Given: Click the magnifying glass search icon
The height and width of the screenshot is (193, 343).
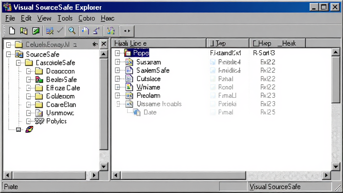Looking at the screenshot, I should (x=72, y=30).
